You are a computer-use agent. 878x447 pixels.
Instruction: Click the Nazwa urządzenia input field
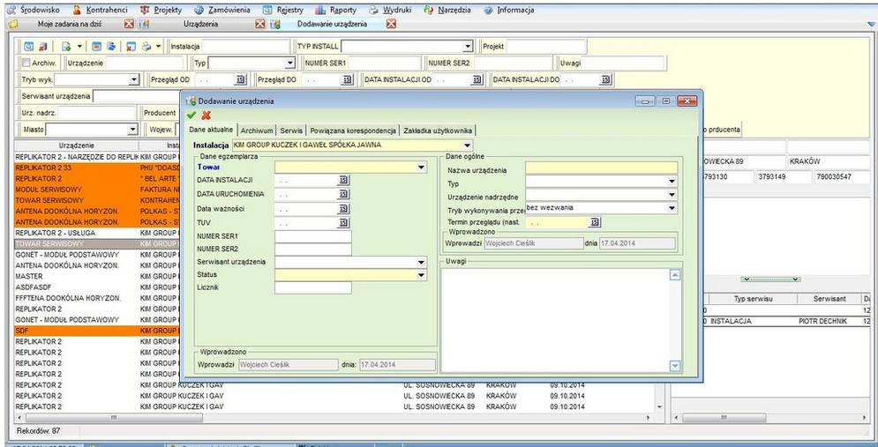(x=601, y=168)
